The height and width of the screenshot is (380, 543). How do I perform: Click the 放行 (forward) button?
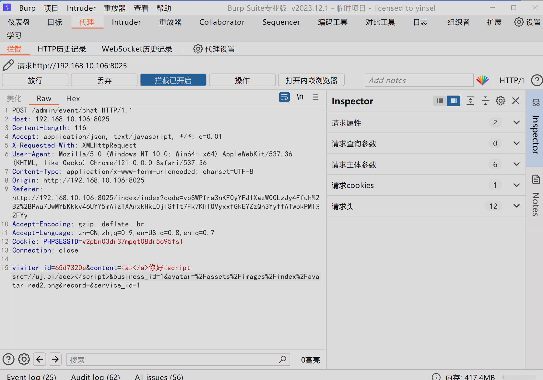tap(35, 80)
